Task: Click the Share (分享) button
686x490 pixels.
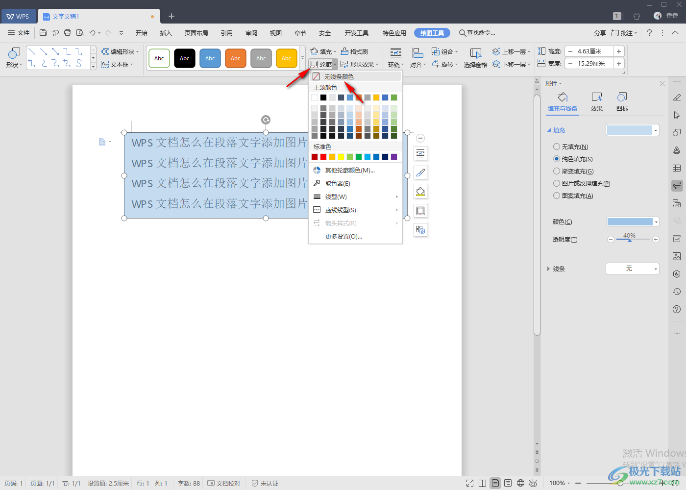Action: tap(600, 33)
